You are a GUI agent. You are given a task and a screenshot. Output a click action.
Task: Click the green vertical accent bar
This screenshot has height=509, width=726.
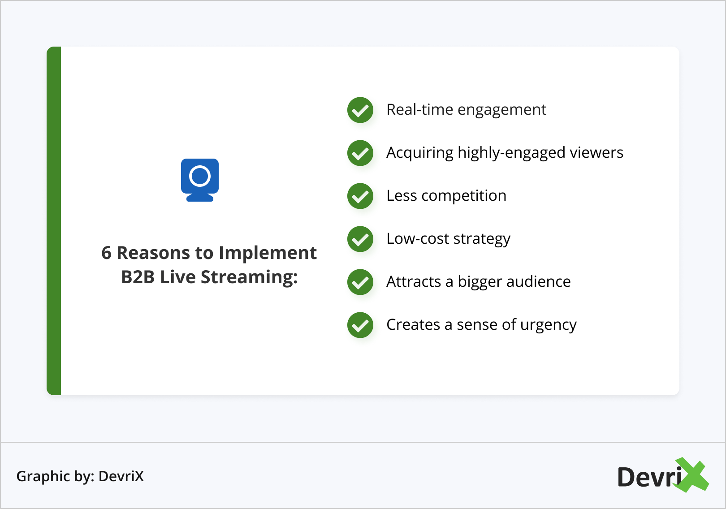click(x=54, y=220)
